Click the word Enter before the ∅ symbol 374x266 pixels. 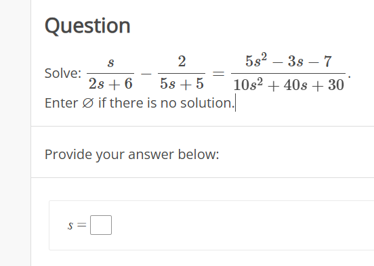tap(61, 103)
